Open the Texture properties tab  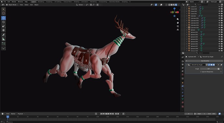tap(182, 106)
